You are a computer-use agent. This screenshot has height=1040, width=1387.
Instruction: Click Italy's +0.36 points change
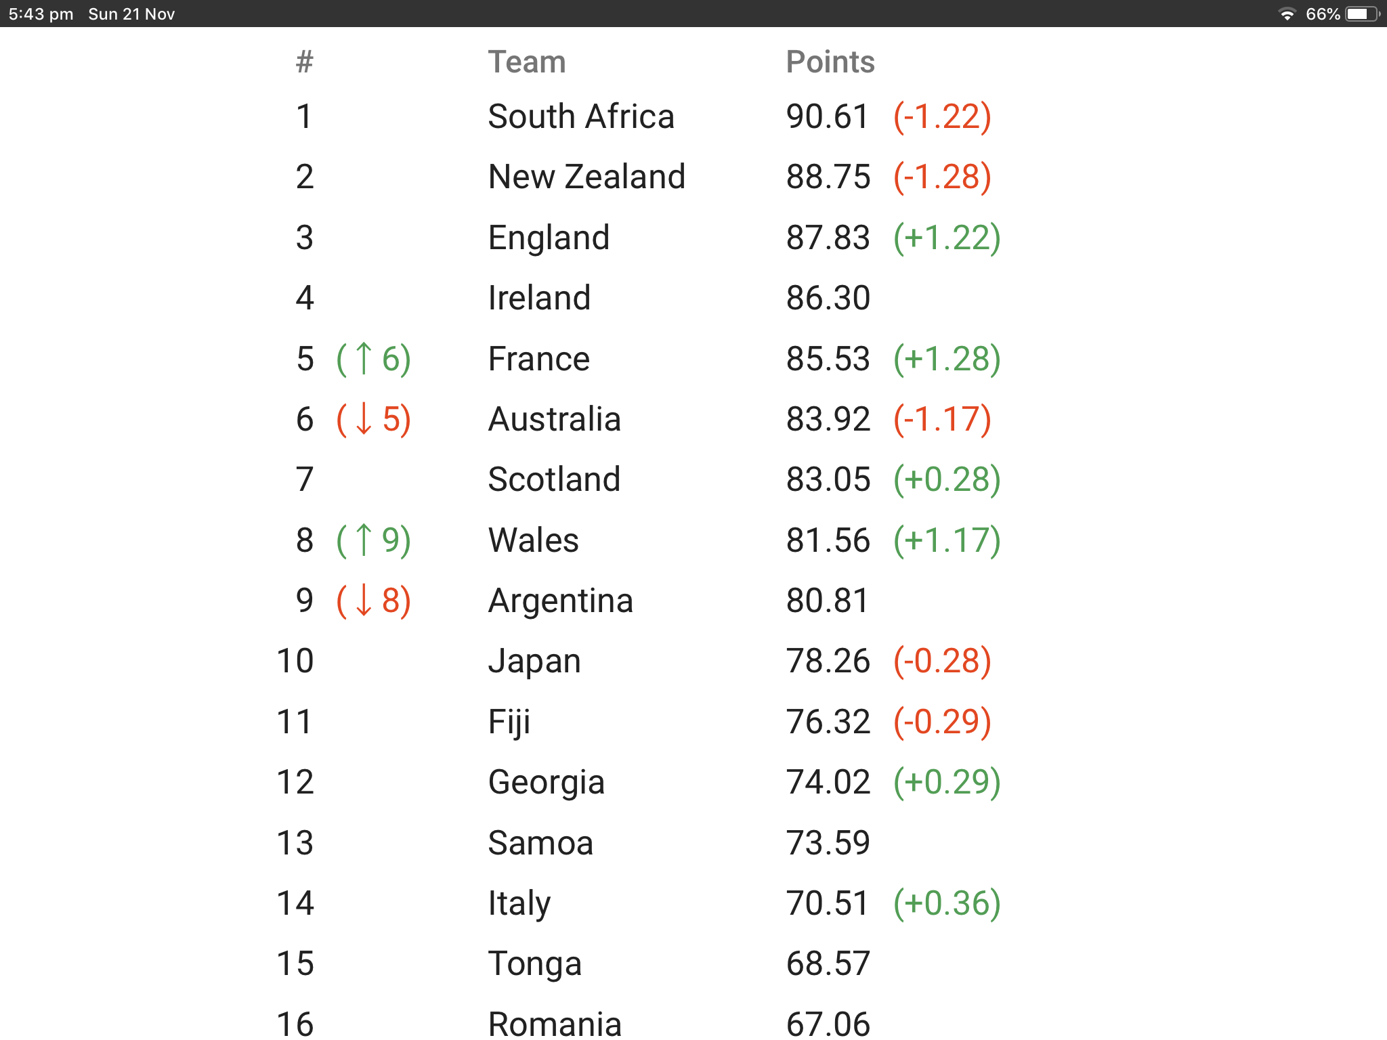[947, 903]
